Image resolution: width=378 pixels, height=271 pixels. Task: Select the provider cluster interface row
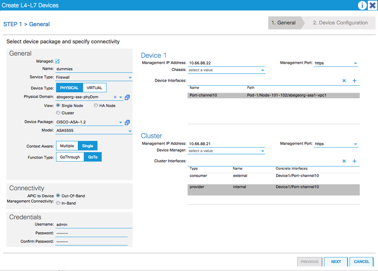274,190
